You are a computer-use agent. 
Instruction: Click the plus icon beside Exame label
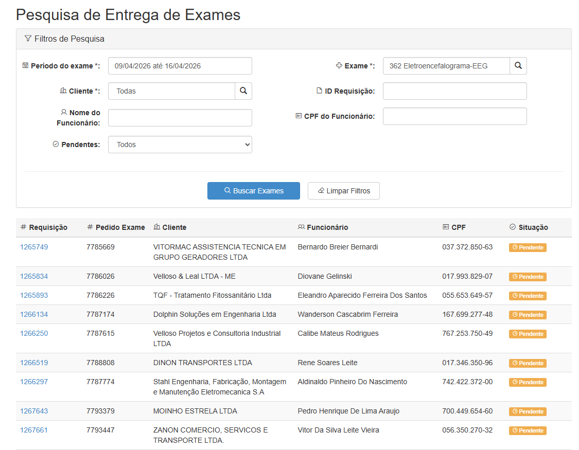[339, 65]
